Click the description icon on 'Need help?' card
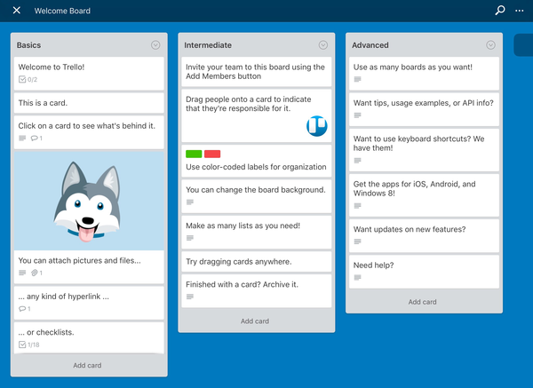This screenshot has height=388, width=533. pos(358,278)
